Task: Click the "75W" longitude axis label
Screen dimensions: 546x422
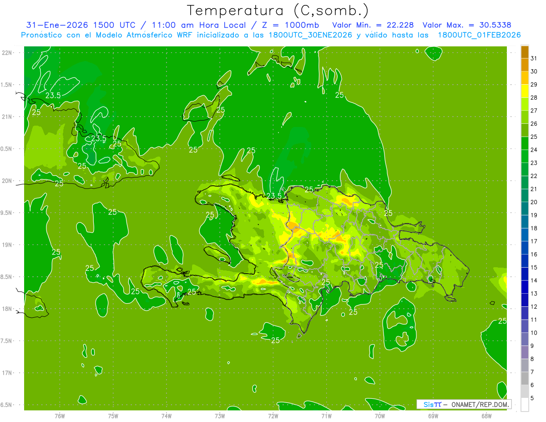Action: coord(113,416)
